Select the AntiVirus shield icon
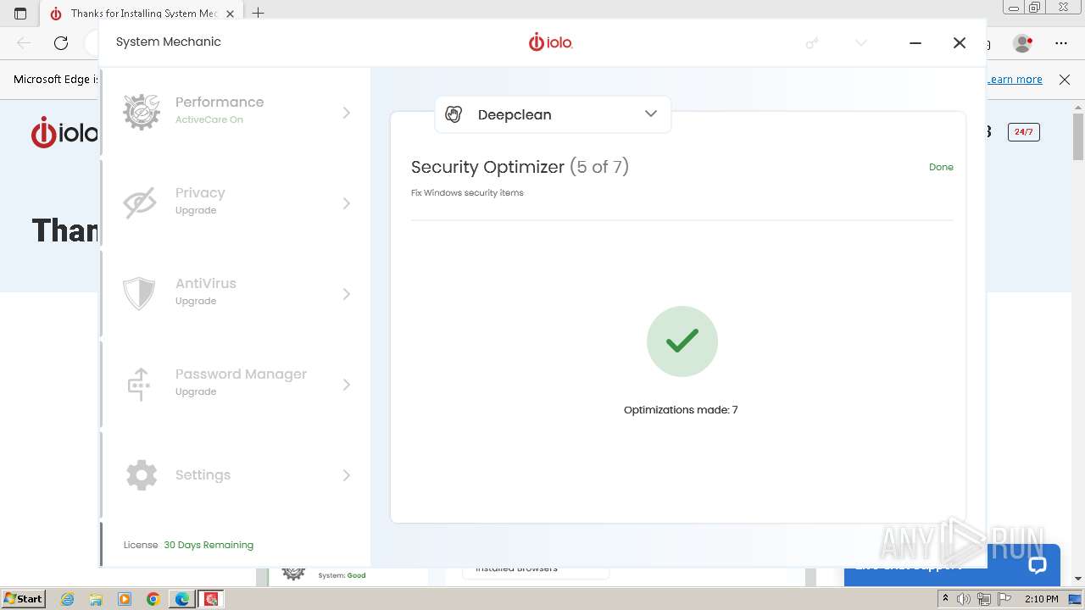This screenshot has height=610, width=1085. pyautogui.click(x=139, y=293)
